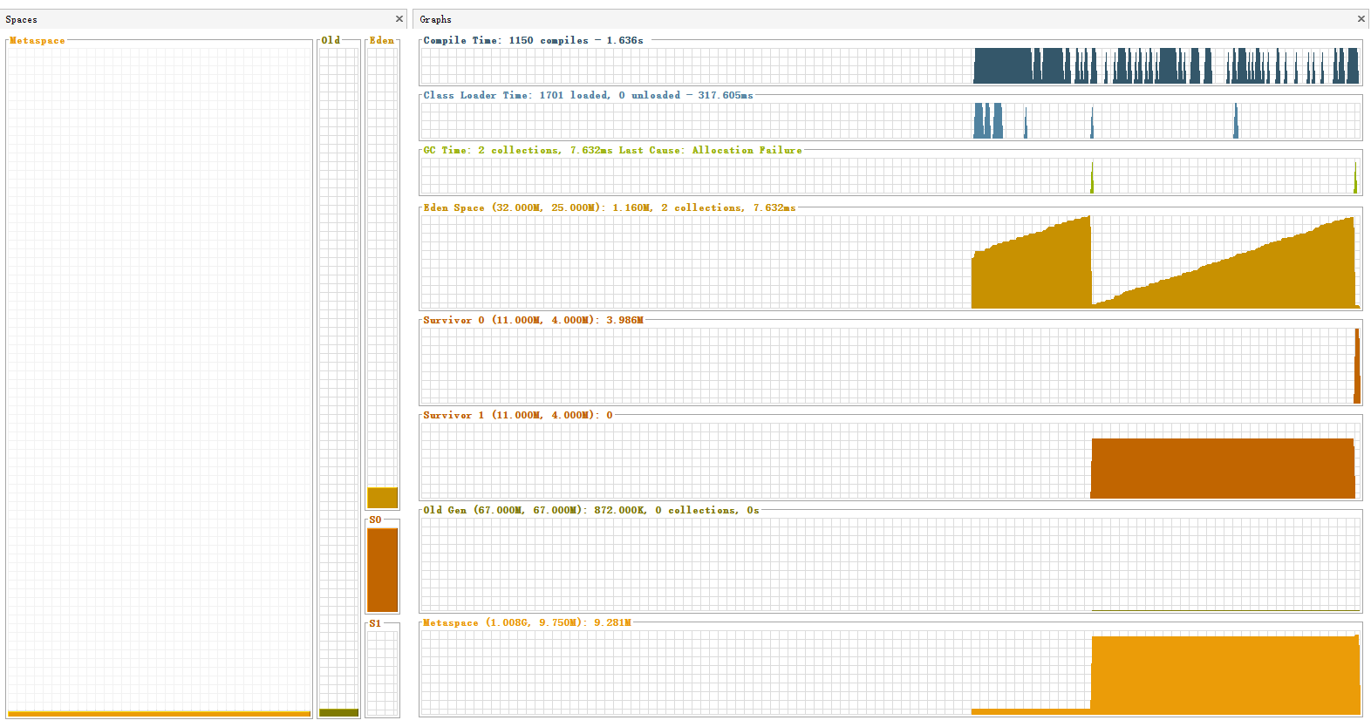Screen dimensions: 1371x727
Task: Click the Eden bar's filled portion
Action: 382,498
